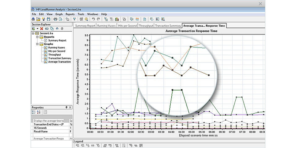Click the undo arrow in main toolbar

pos(93,19)
